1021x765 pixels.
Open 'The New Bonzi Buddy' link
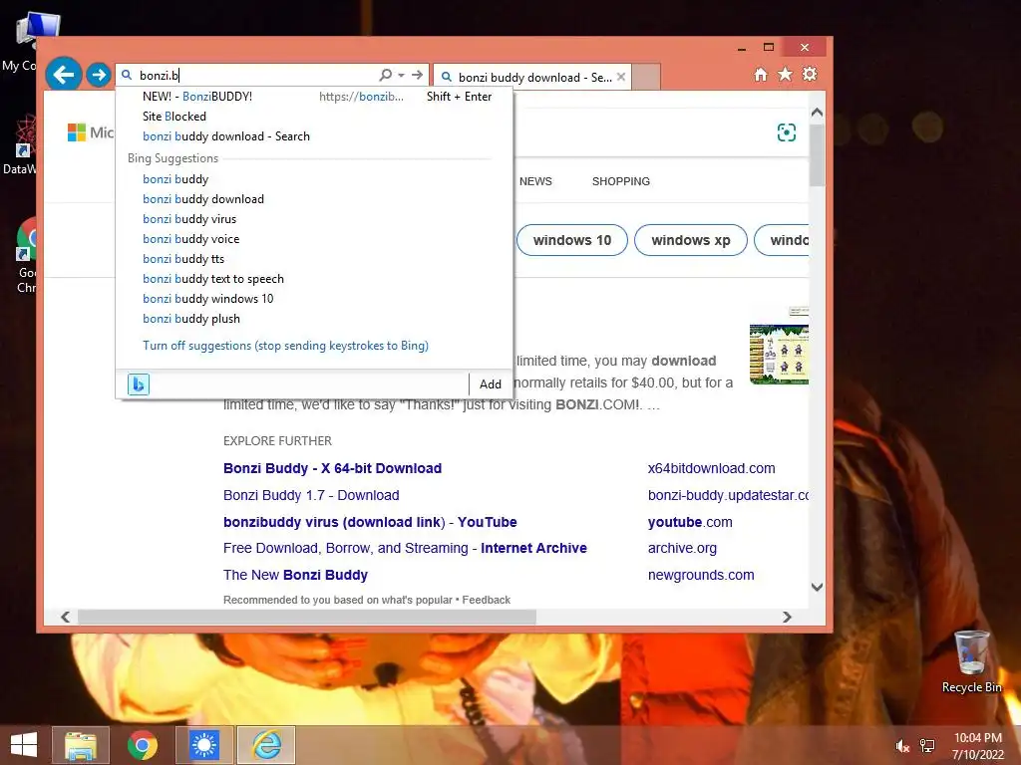[295, 575]
